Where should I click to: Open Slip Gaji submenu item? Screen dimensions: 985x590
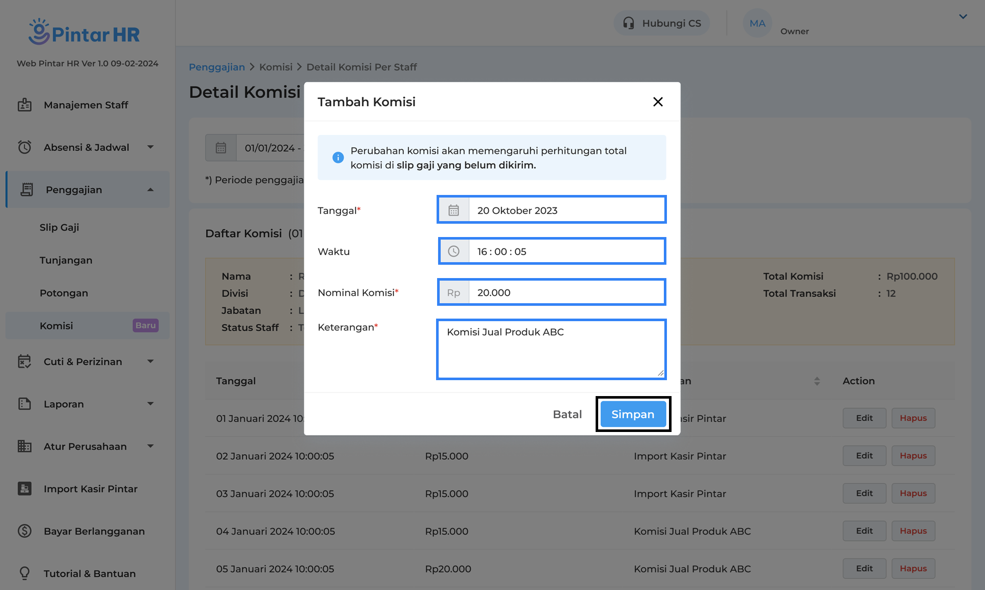[60, 227]
